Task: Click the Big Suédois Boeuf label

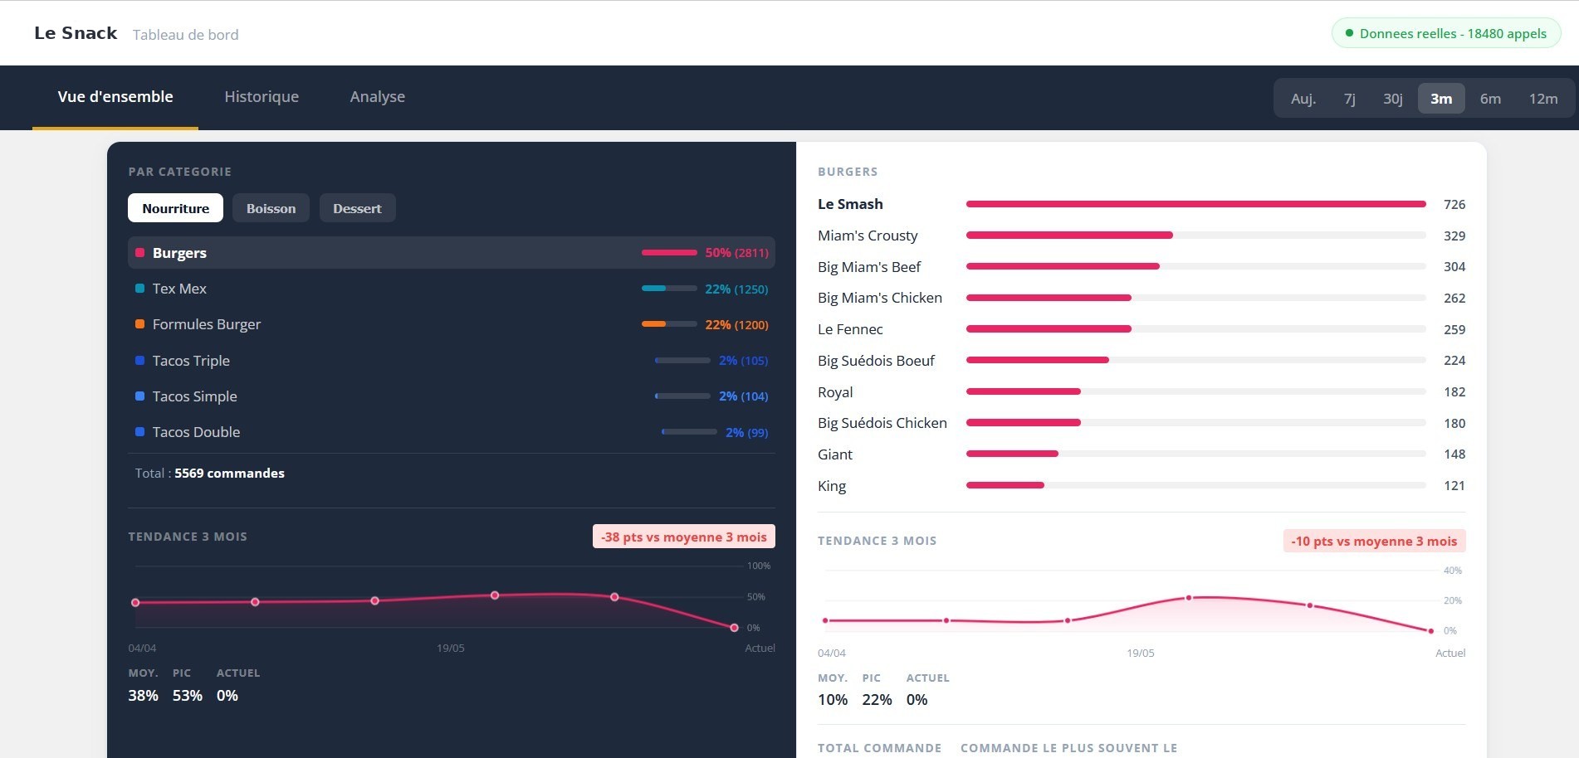Action: click(x=876, y=361)
